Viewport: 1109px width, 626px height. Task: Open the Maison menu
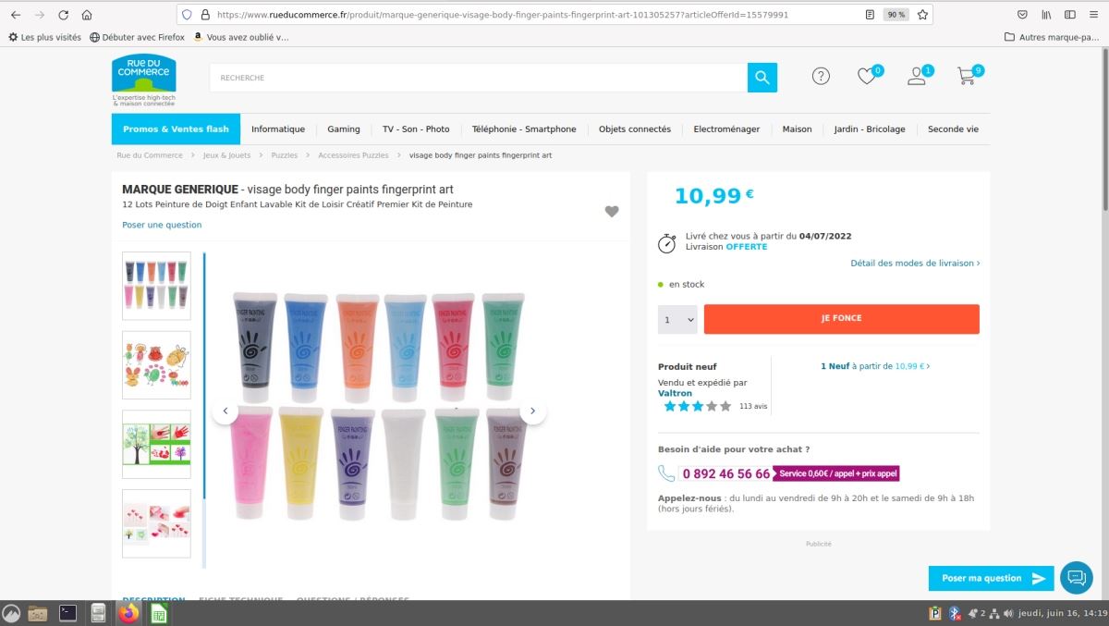click(797, 129)
